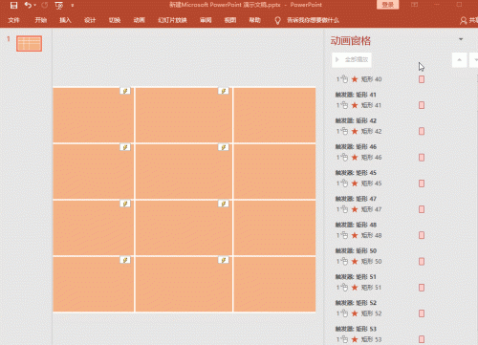Open the quick access toolbar customize dropdown
The height and width of the screenshot is (345, 478).
(x=73, y=6)
